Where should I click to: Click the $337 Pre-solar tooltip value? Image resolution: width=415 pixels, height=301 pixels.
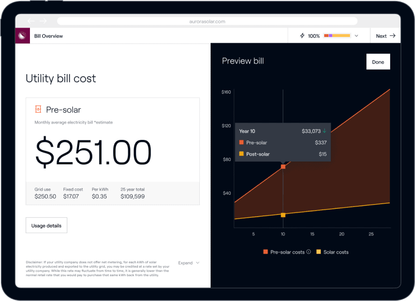[x=321, y=142]
